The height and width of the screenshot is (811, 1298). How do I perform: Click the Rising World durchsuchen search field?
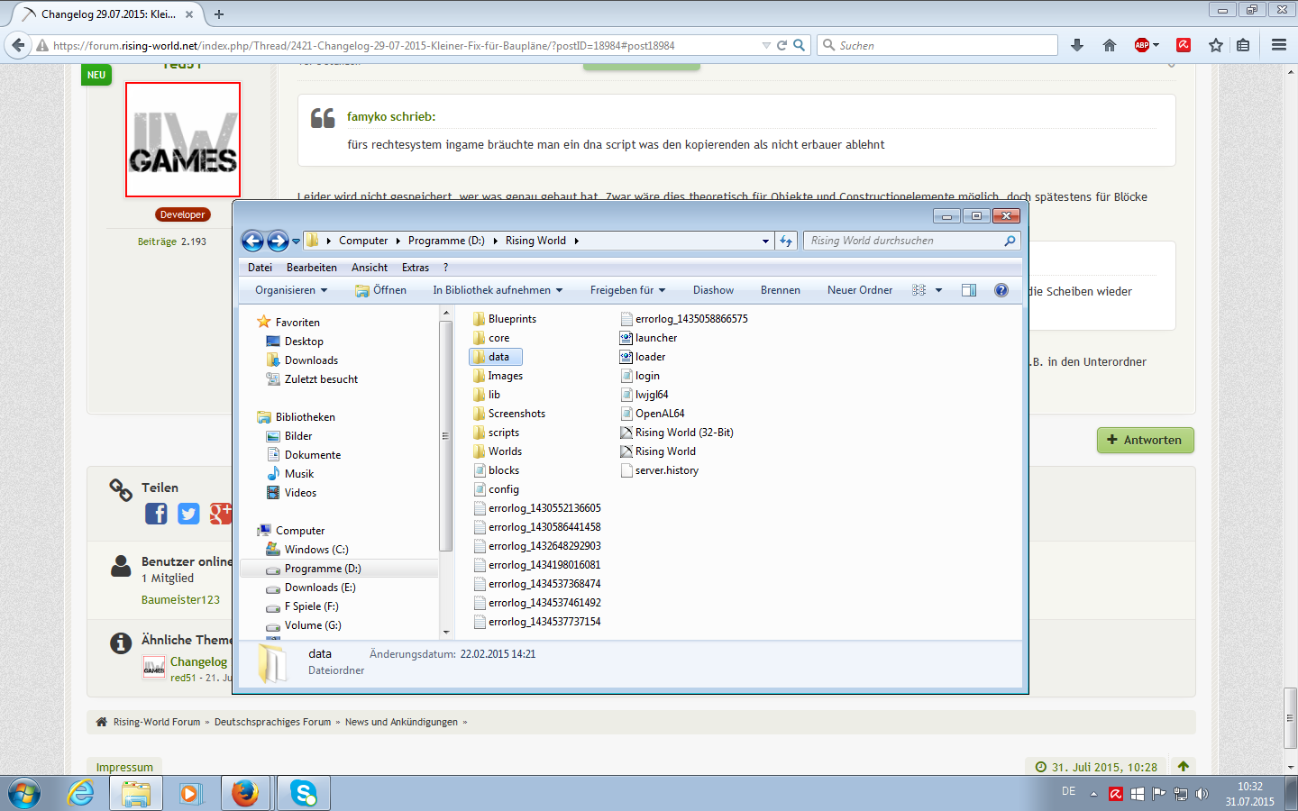click(903, 241)
